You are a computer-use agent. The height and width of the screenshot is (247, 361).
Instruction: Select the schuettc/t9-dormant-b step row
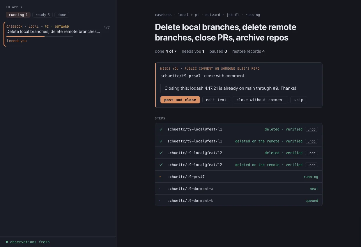tap(239, 200)
